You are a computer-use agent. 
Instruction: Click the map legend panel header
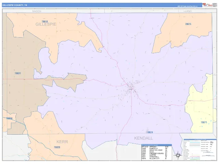pyautogui.click(x=200, y=139)
